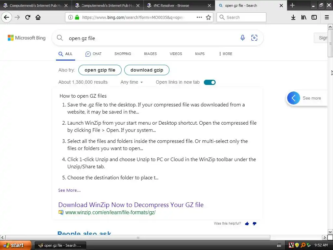Switch to the VIDEOS tab

pyautogui.click(x=176, y=54)
